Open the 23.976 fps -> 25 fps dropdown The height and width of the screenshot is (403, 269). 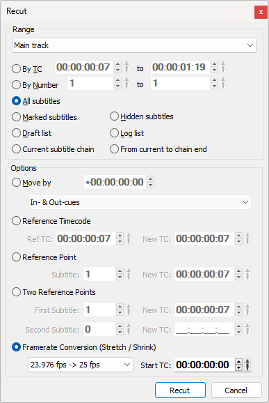(x=81, y=365)
